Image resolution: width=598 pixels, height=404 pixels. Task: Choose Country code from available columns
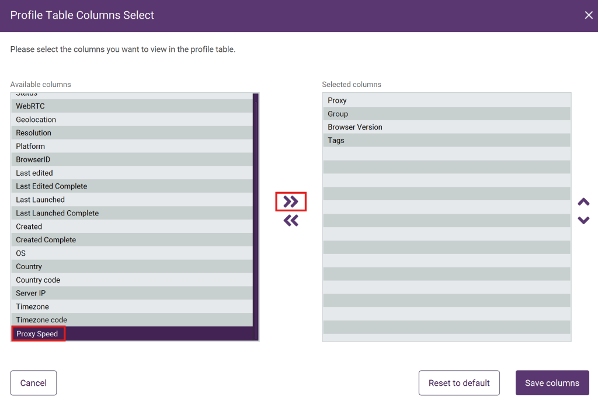point(38,280)
